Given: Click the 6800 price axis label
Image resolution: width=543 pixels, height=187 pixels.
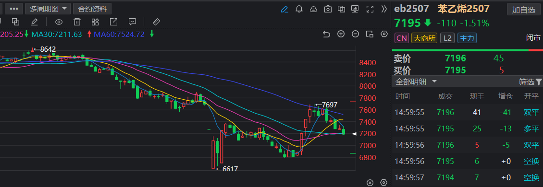Looking at the screenshot, I should 368,158.
